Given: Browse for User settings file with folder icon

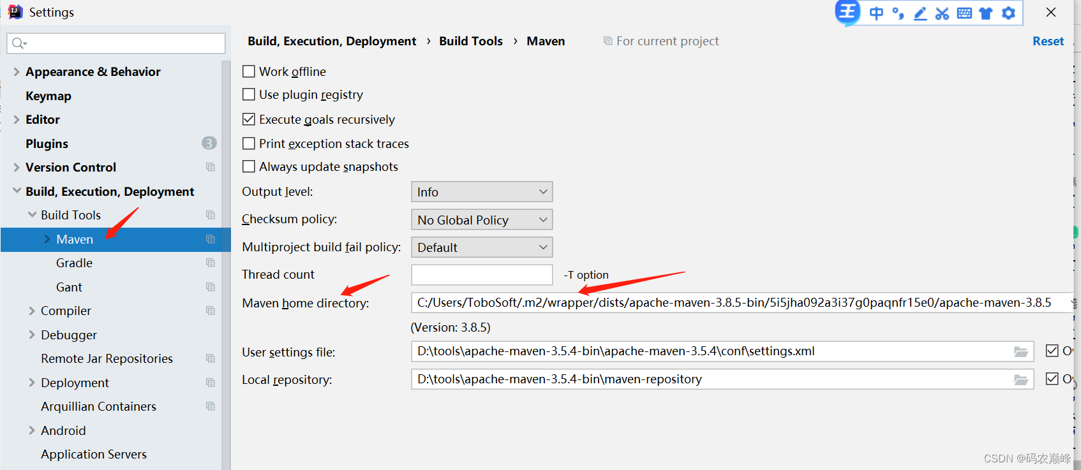Looking at the screenshot, I should [x=1021, y=351].
